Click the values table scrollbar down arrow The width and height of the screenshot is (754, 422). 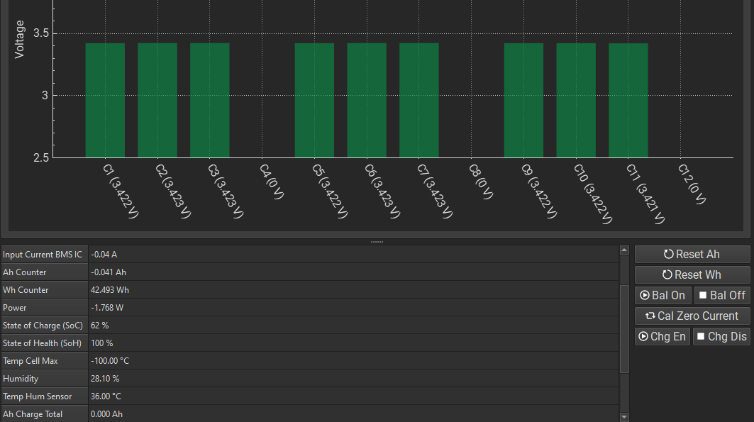(624, 417)
